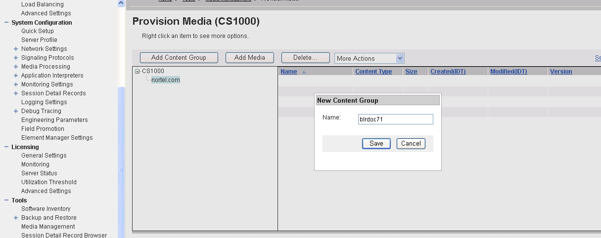The image size is (601, 238).
Task: Collapse the CS1000 tree node
Action: (138, 71)
